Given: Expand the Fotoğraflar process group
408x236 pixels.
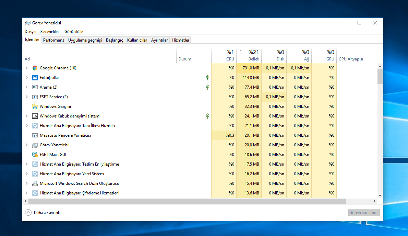Looking at the screenshot, I should pos(26,78).
